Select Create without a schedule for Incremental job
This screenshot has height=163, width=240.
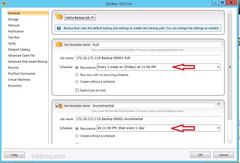[77, 136]
